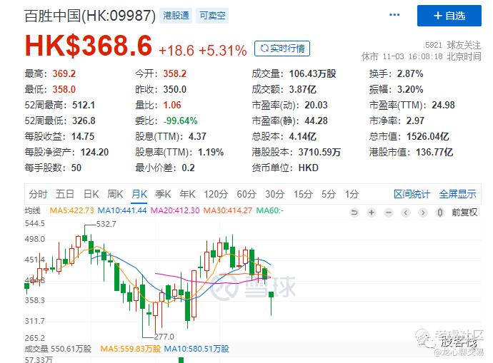Open 全屏显示 fullscreen chart view
The height and width of the screenshot is (363, 493).
pyautogui.click(x=457, y=194)
